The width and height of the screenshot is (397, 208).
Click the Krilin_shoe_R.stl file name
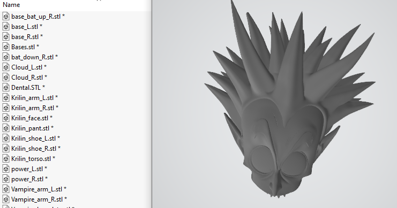pyautogui.click(x=36, y=148)
